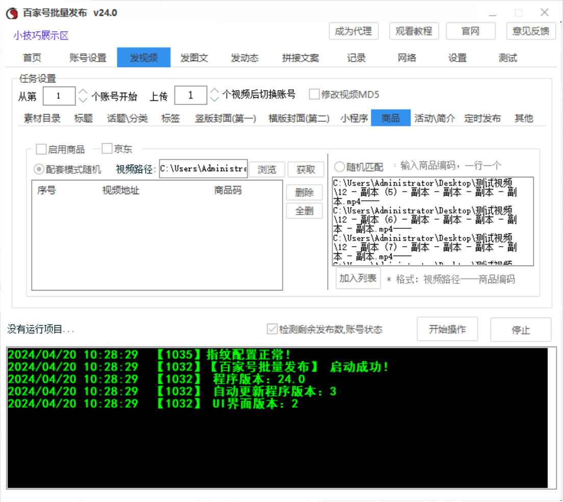Screen dimensions: 563x502
Task: Click the UI界面版本: 2 log line
Action: (x=153, y=404)
